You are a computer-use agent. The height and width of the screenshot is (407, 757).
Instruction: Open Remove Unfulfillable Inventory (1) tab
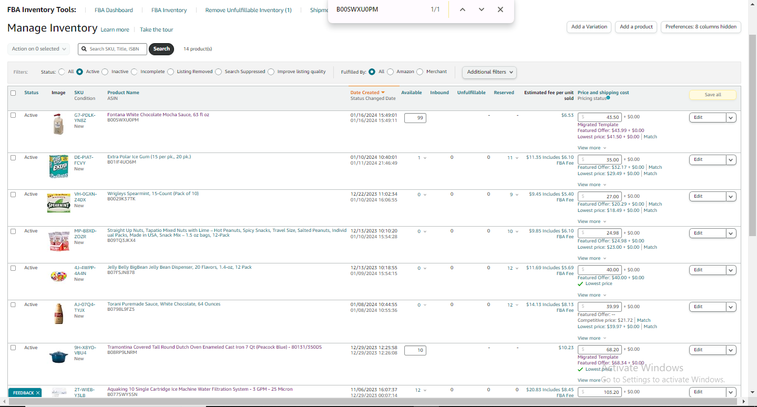[x=248, y=10]
